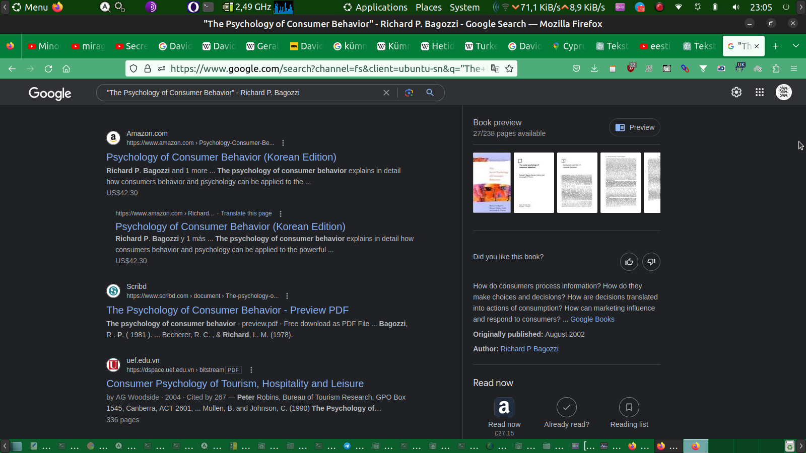Viewport: 806px width, 453px height.
Task: Save the page to Pocket
Action: pos(576,68)
